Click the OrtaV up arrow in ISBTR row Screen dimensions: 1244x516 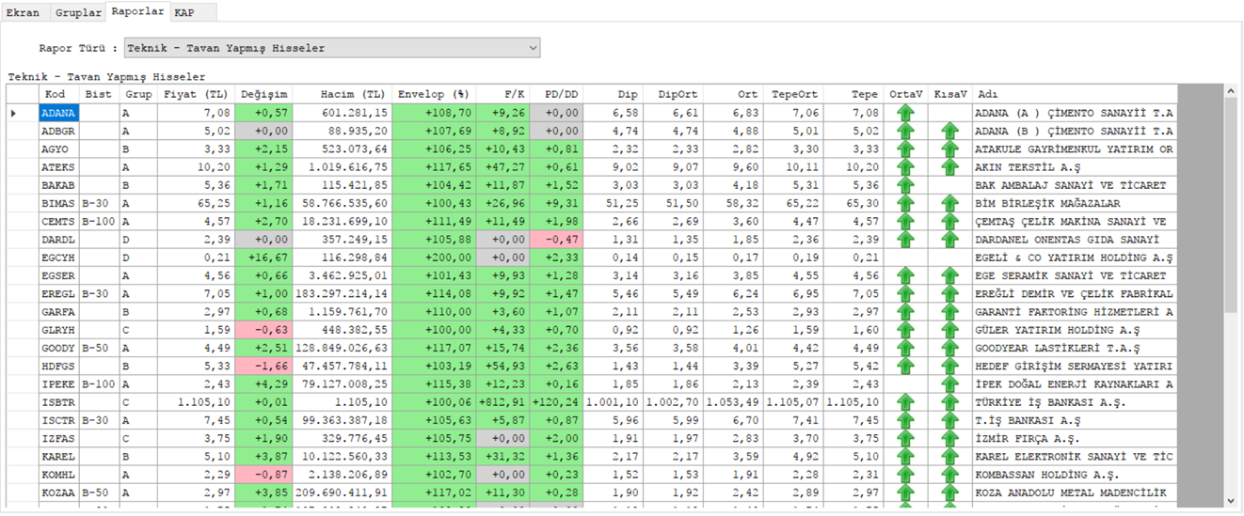[905, 402]
